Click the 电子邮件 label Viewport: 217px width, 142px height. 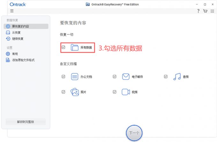click(138, 77)
